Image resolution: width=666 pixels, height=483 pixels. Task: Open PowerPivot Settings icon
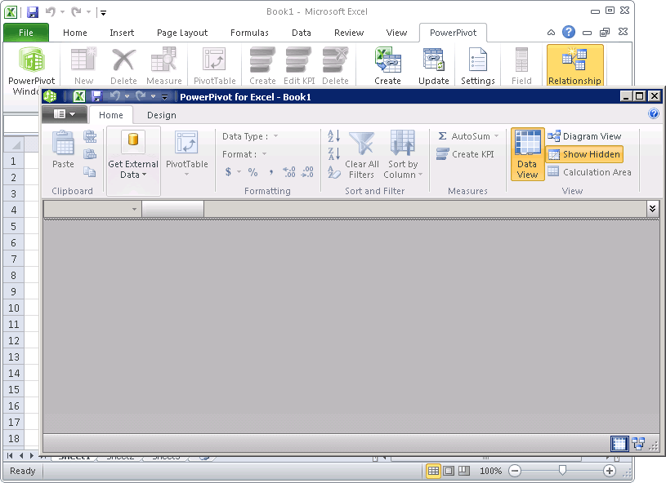pos(477,60)
